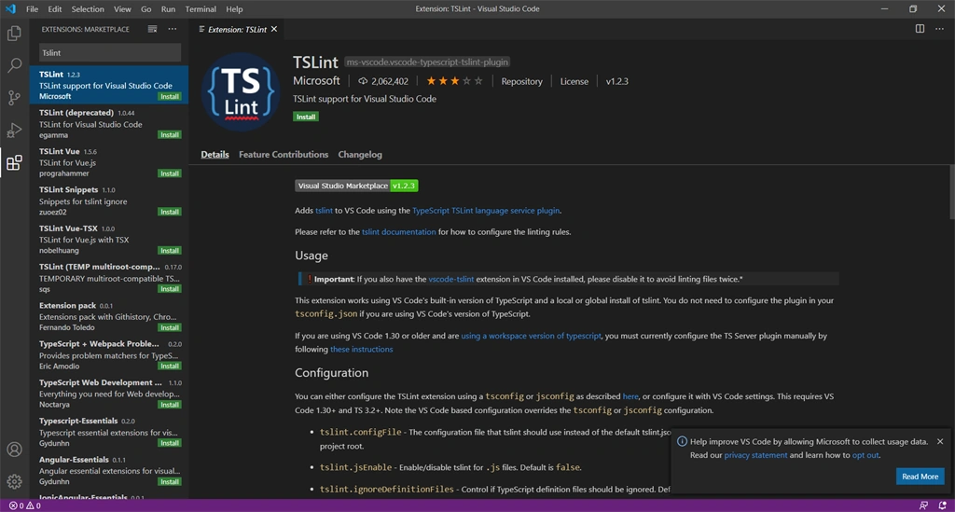The width and height of the screenshot is (955, 512).
Task: Select the Extensions view icon
Action: 14,162
